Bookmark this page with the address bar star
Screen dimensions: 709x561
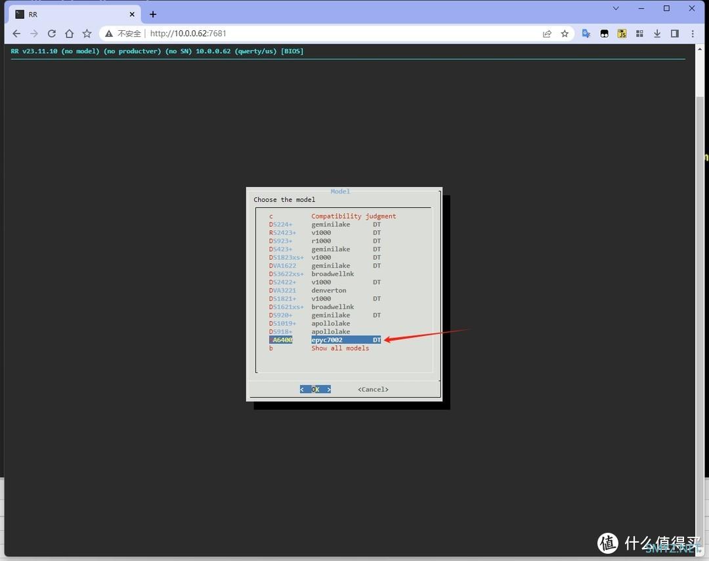point(565,33)
